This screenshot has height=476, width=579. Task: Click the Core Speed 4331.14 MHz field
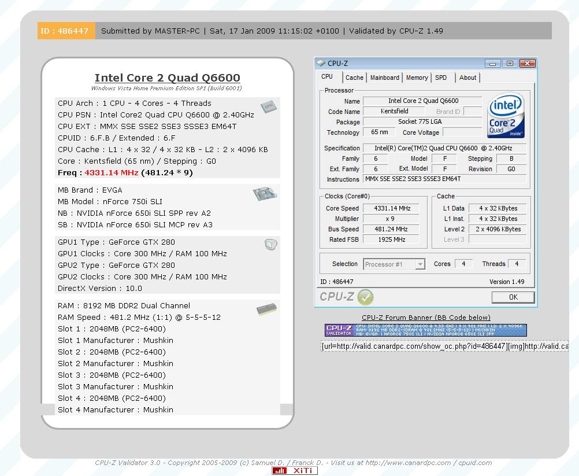[391, 208]
